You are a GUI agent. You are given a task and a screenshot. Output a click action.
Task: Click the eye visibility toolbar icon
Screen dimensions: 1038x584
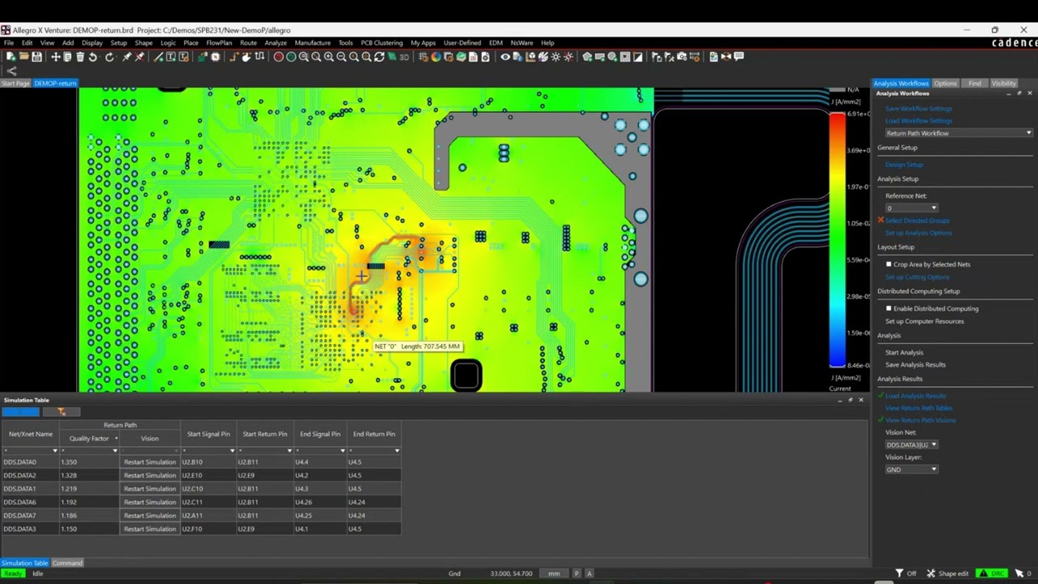coord(505,57)
